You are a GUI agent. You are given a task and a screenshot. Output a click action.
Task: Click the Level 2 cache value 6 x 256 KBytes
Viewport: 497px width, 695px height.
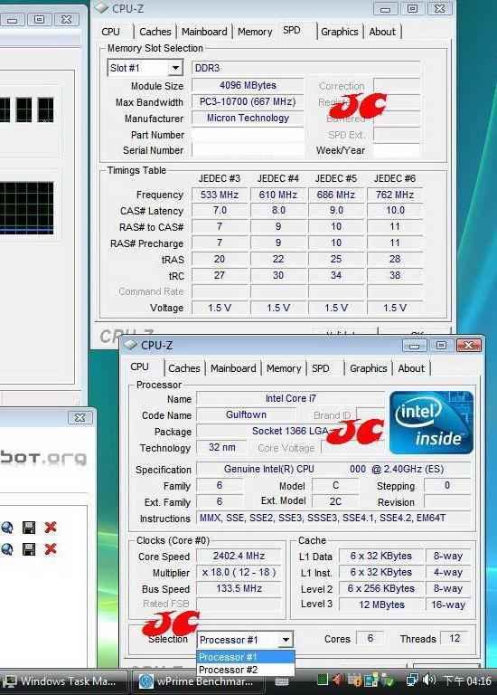[x=381, y=588]
